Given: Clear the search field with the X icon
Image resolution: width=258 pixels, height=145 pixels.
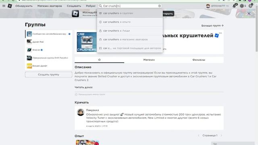Looking at the screenshot, I should [x=160, y=6].
